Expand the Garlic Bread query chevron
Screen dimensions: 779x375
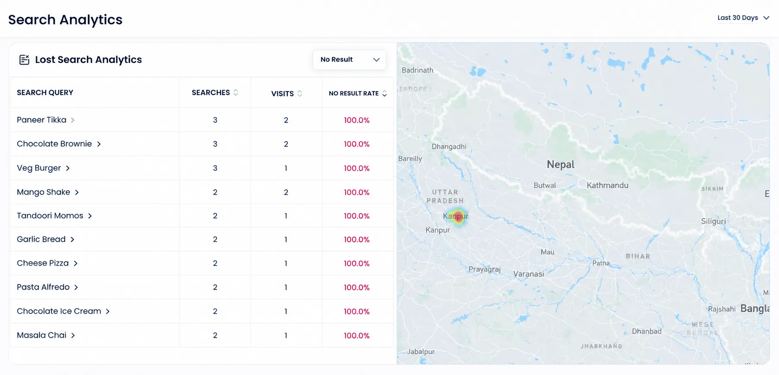pyautogui.click(x=72, y=239)
